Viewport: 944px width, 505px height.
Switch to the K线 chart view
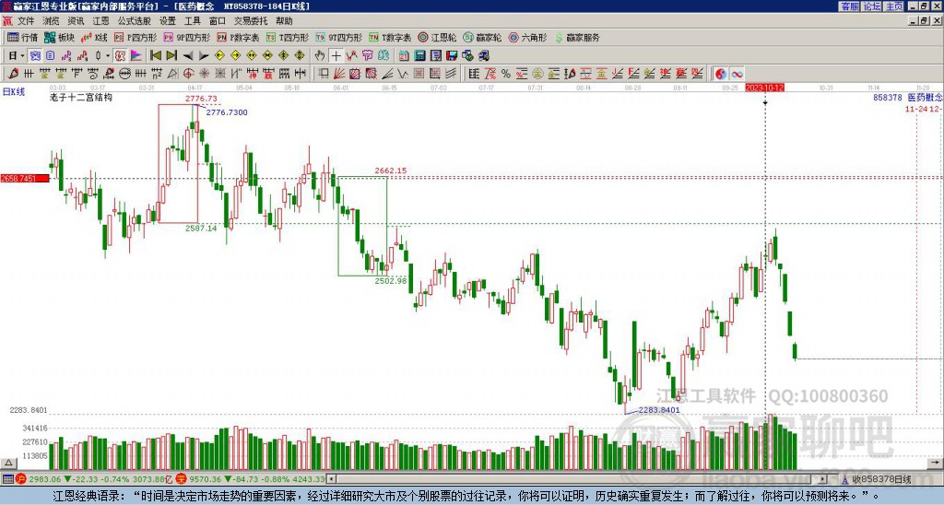click(x=94, y=37)
